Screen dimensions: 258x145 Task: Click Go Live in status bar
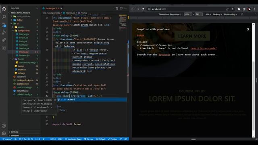pyautogui.click(x=89, y=139)
